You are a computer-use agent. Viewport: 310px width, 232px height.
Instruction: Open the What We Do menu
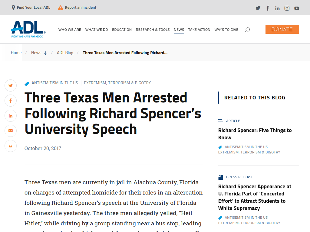pyautogui.click(x=97, y=30)
